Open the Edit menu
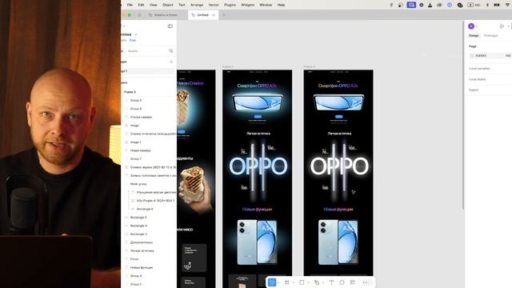 [141, 5]
